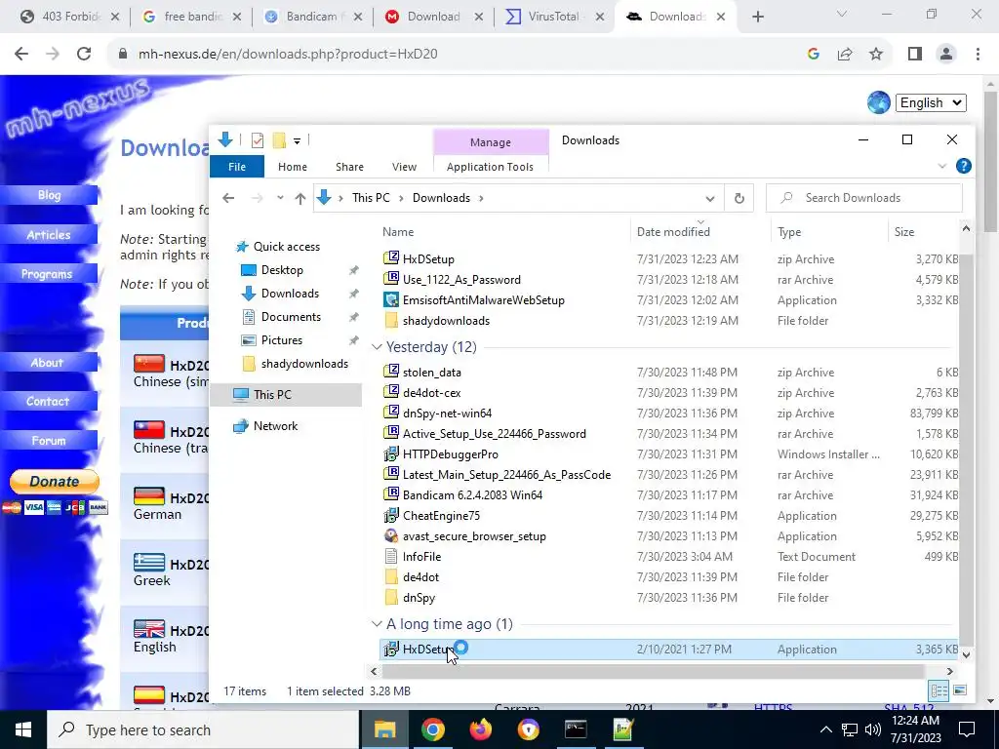Image resolution: width=999 pixels, height=749 pixels.
Task: Open the View ribbon tab
Action: [404, 166]
